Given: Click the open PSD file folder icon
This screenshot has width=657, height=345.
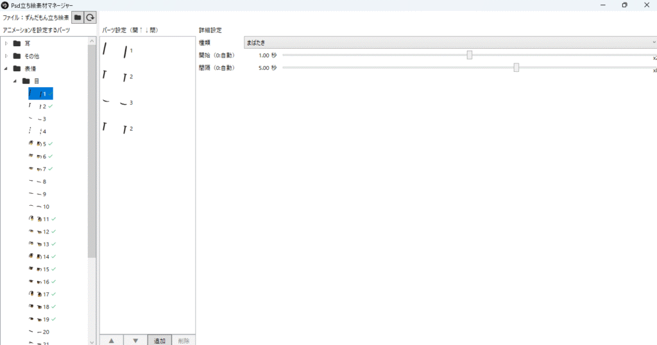Looking at the screenshot, I should pos(78,18).
